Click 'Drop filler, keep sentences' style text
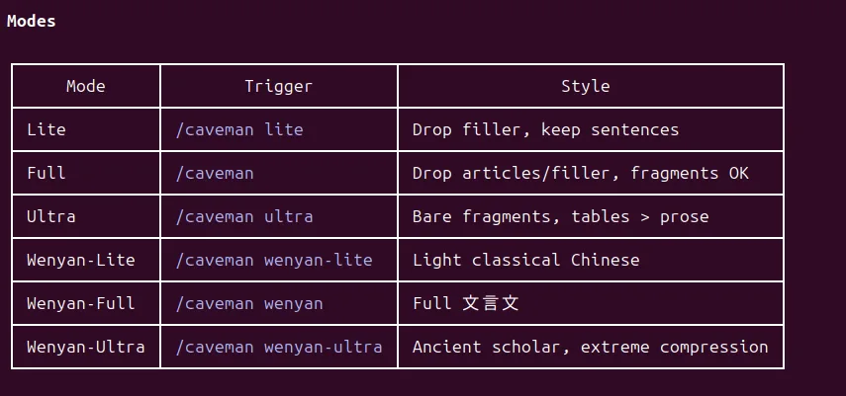The height and width of the screenshot is (396, 846). (x=545, y=129)
